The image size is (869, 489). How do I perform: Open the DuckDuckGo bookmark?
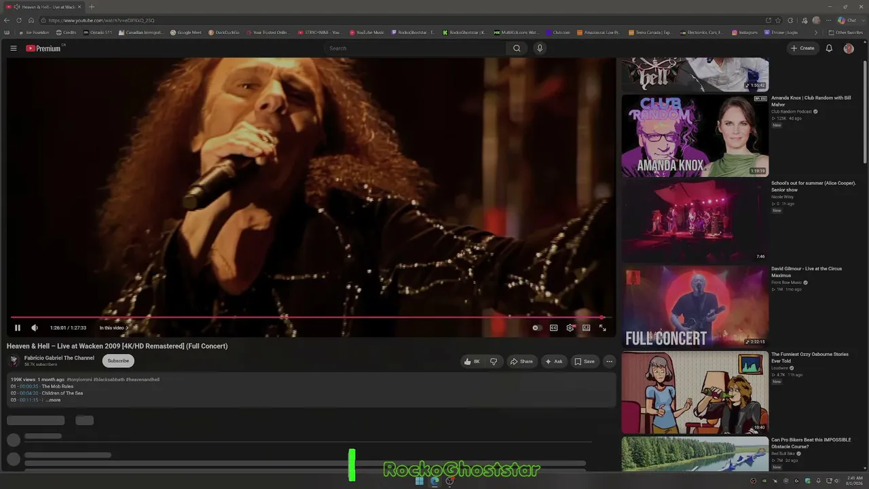tap(224, 33)
